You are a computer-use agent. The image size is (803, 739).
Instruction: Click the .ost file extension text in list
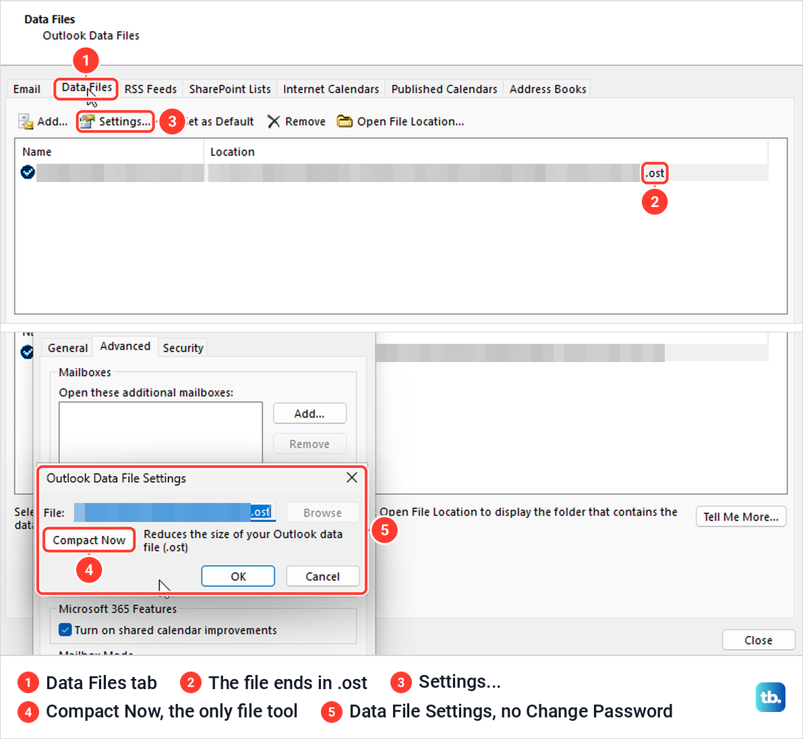(x=655, y=173)
